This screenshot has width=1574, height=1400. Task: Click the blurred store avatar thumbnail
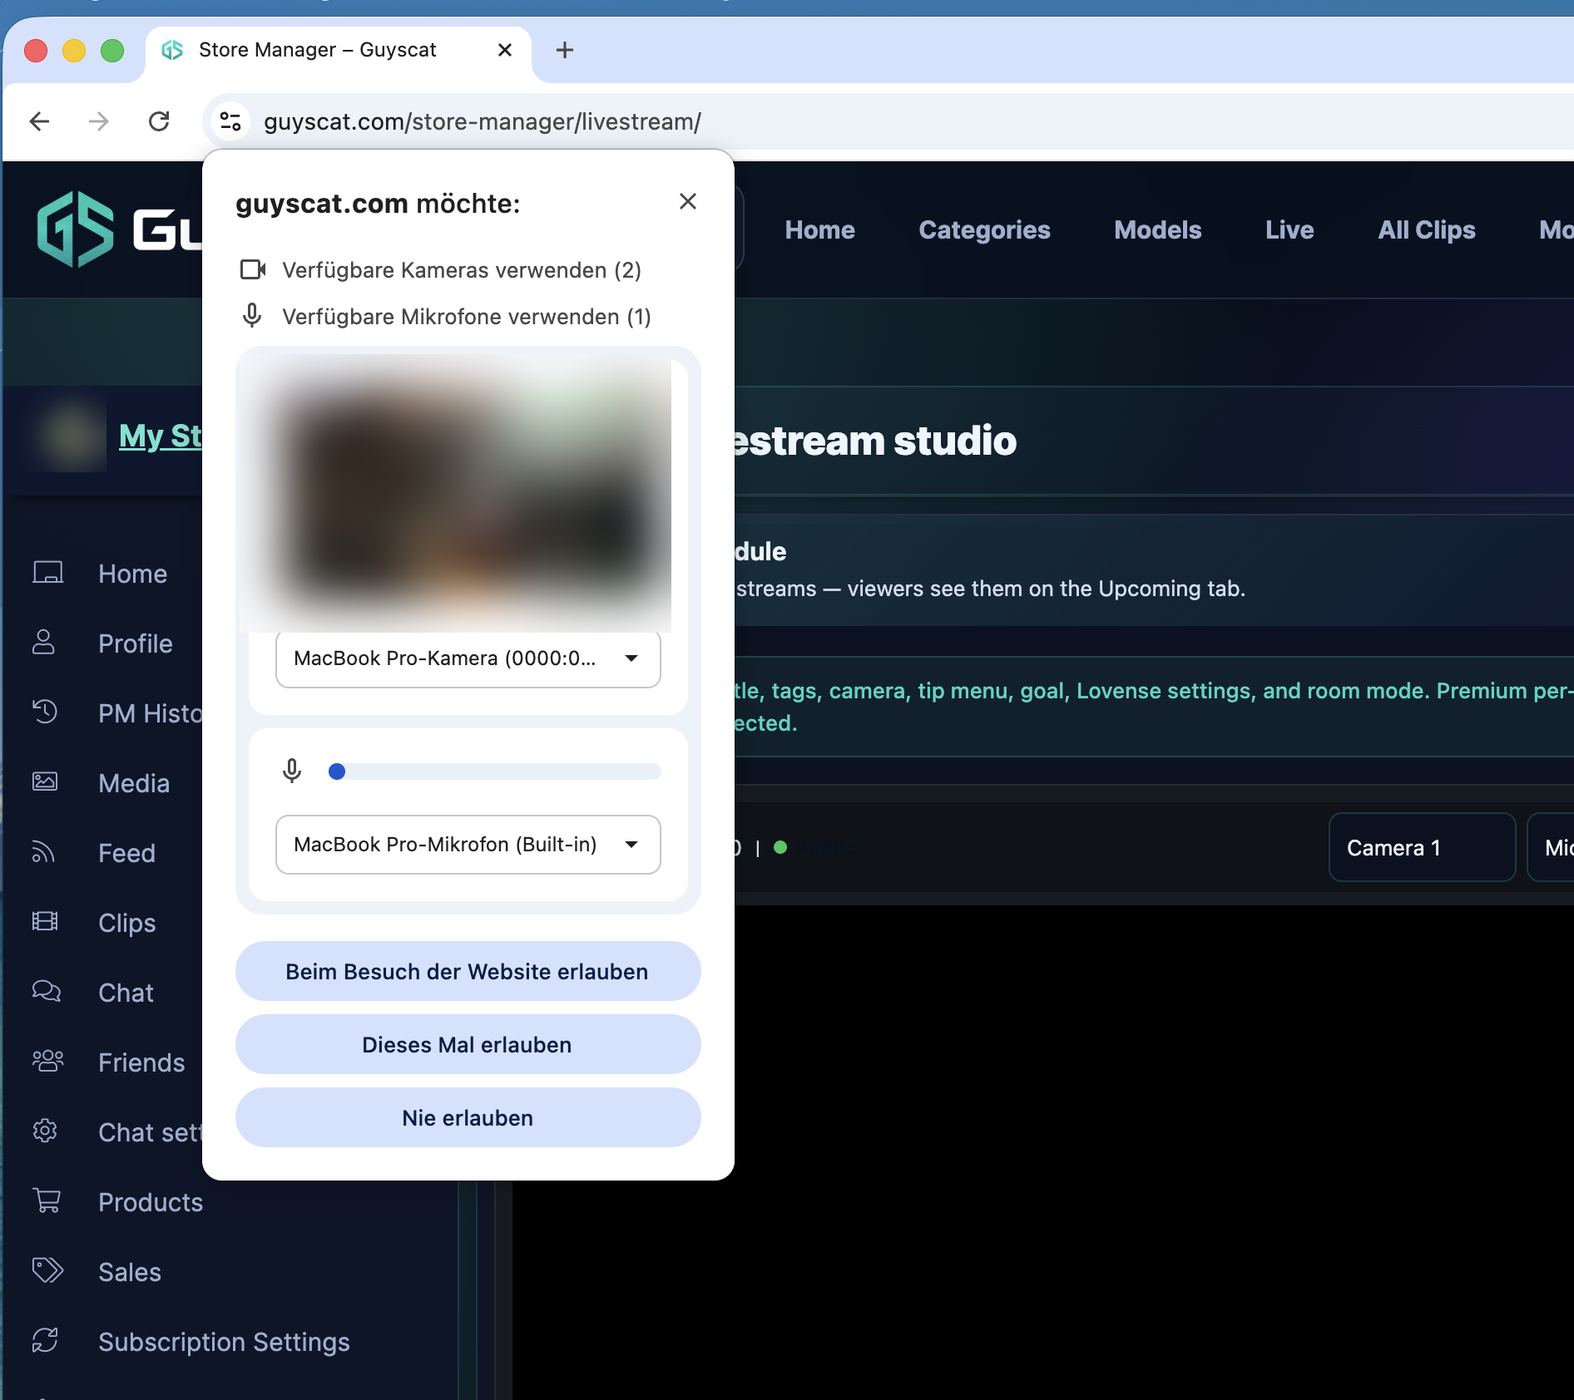point(70,434)
